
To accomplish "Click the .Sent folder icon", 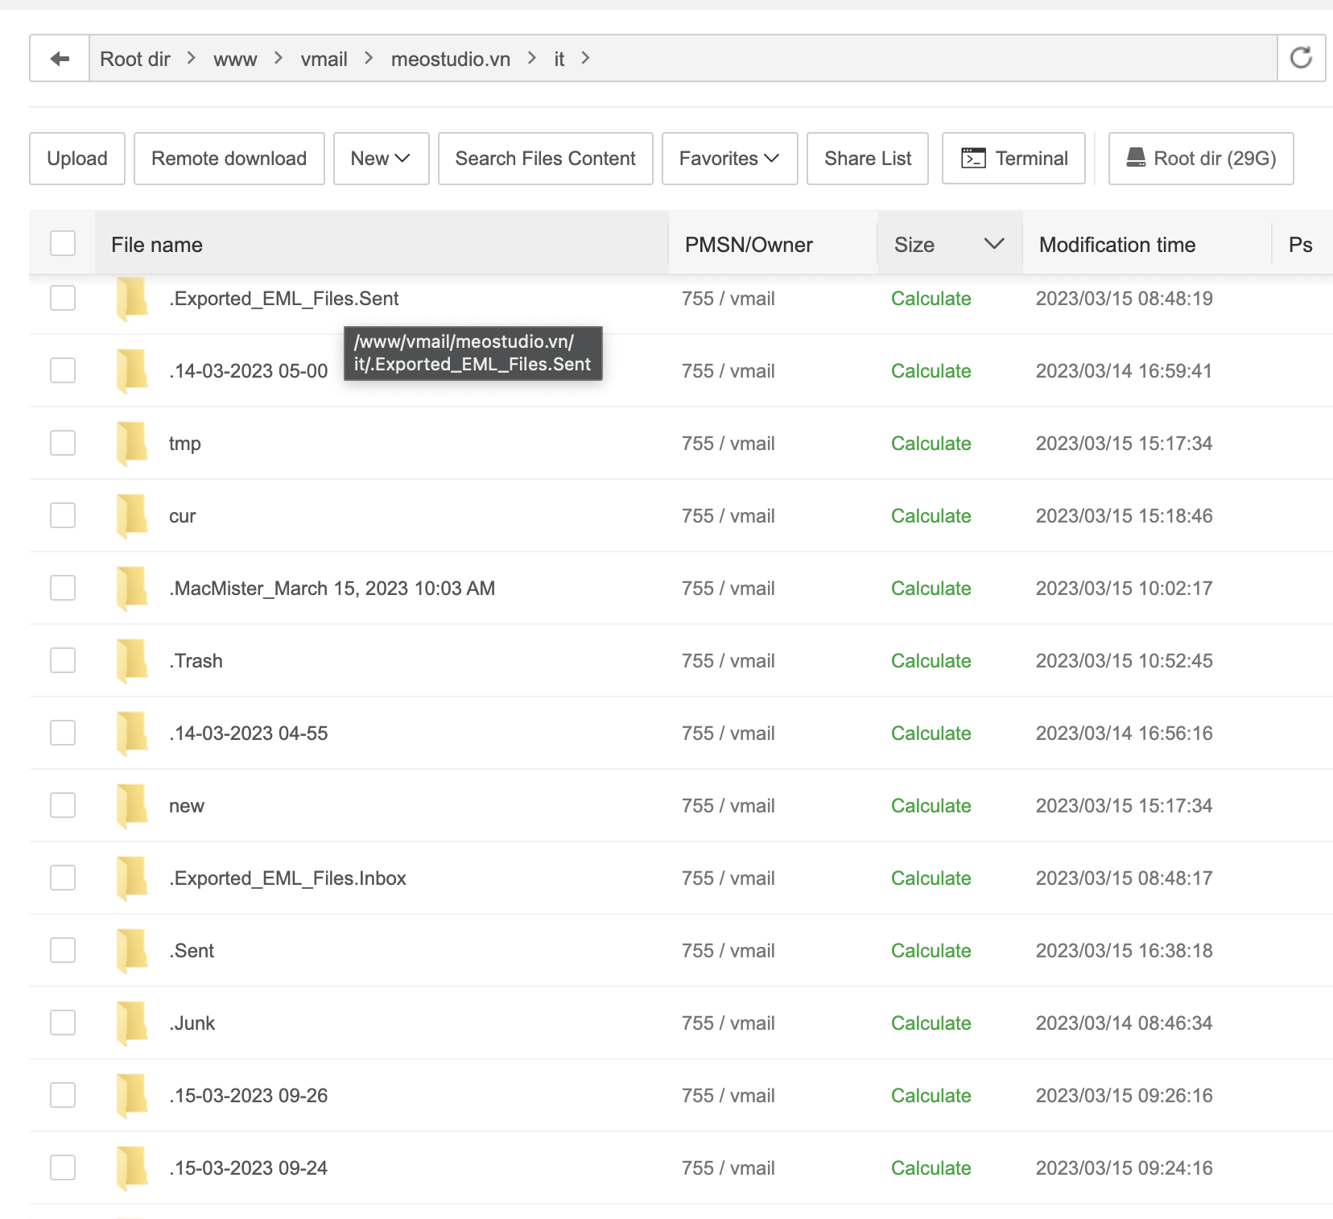I will pos(132,950).
